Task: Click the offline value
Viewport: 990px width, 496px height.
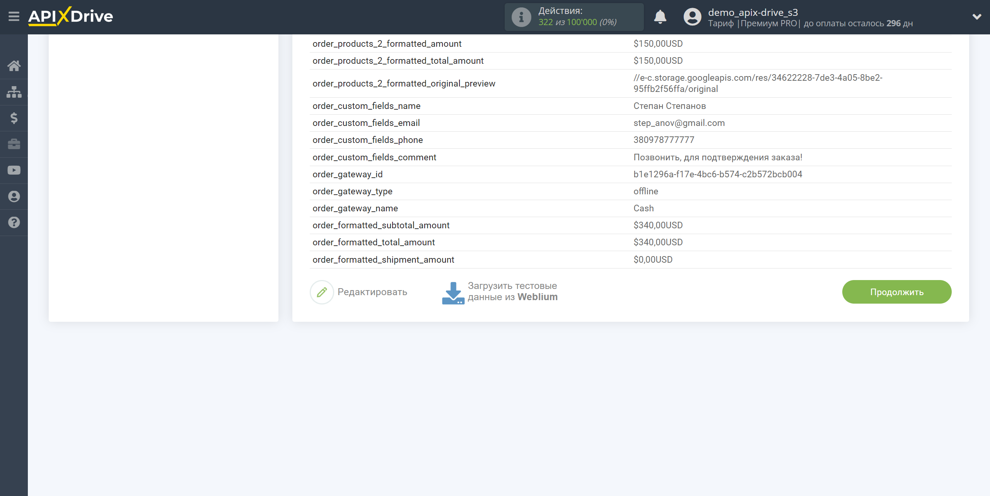Action: (645, 191)
